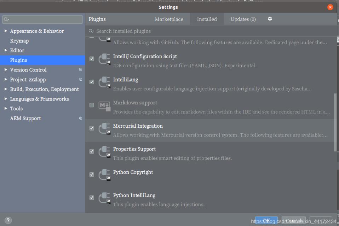Click the IntelliLang plugin icon
Image resolution: width=339 pixels, height=226 pixels.
(x=105, y=82)
